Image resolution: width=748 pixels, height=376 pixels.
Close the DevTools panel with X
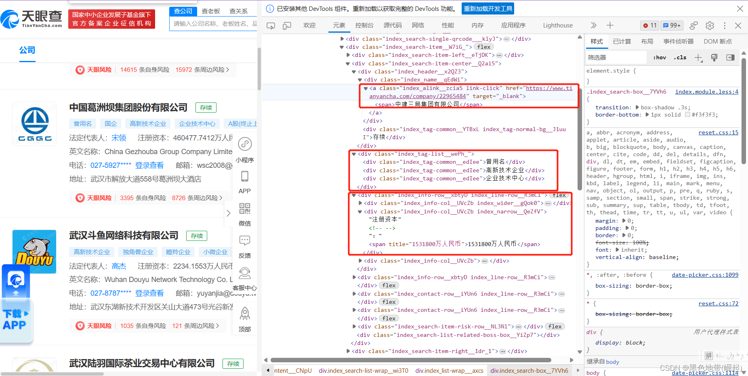click(738, 25)
